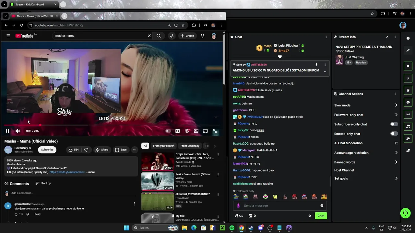Open Banned words settings

click(366, 162)
